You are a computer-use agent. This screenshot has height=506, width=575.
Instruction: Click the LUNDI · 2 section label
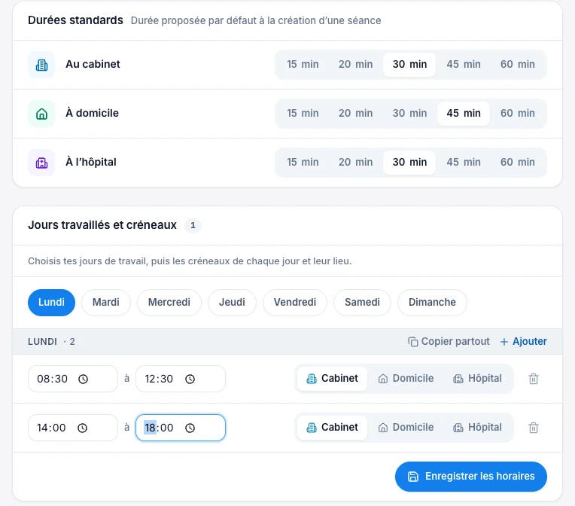51,342
